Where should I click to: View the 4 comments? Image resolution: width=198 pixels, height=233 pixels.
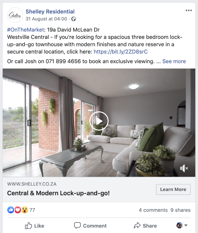coord(153,210)
